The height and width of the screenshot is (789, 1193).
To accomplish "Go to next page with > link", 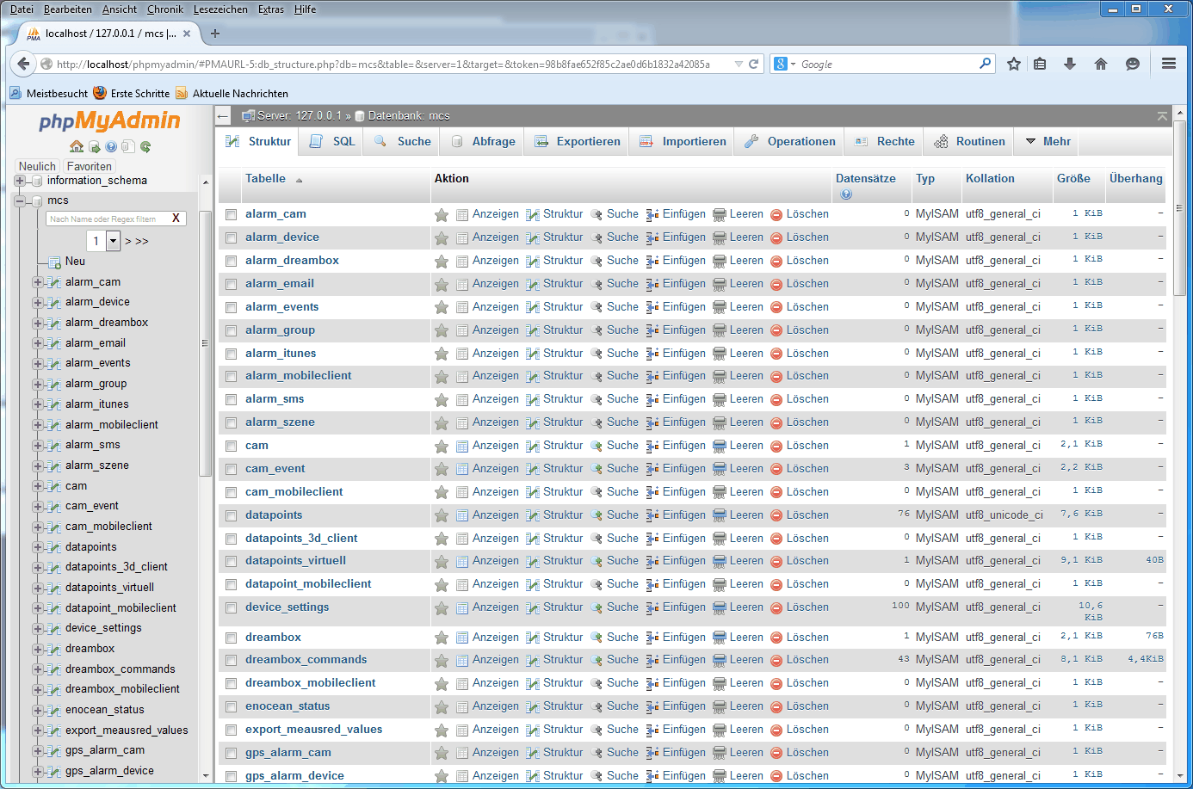I will tap(128, 242).
